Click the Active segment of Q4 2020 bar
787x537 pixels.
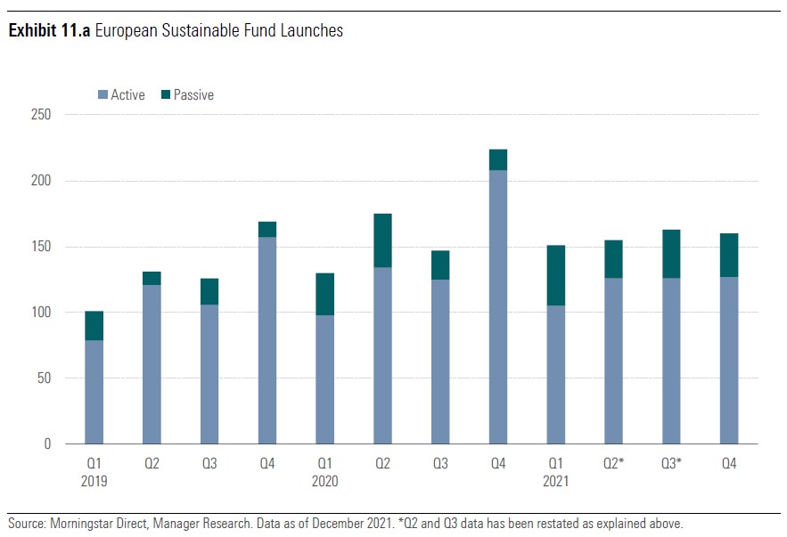pyautogui.click(x=498, y=306)
